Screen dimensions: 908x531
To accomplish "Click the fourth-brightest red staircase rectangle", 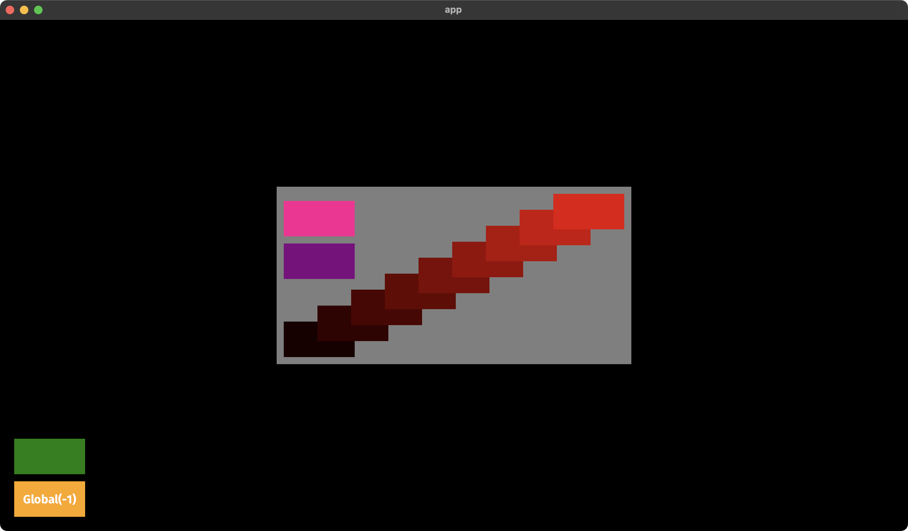I will point(469,259).
